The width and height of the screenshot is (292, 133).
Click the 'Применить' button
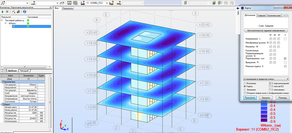(x=250, y=97)
